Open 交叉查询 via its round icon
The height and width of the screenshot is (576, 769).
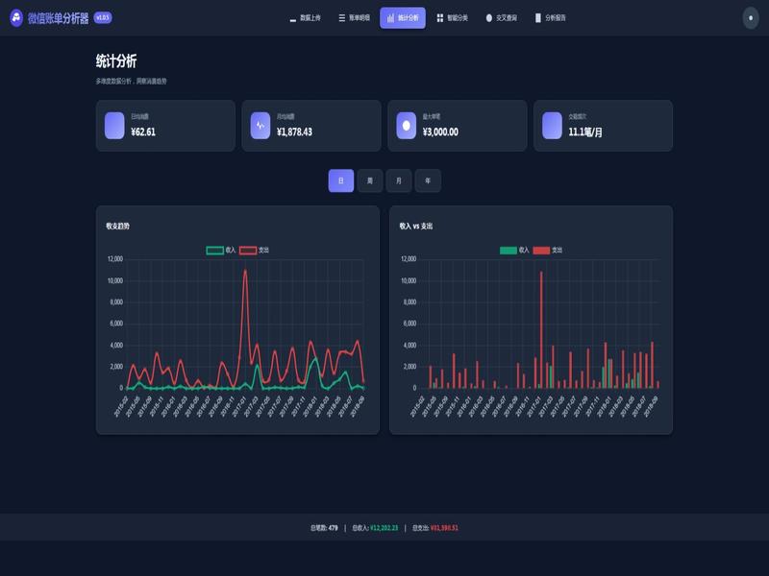(x=489, y=18)
